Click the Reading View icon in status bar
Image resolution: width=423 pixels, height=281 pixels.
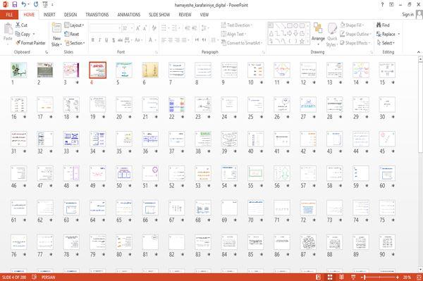tap(341, 277)
